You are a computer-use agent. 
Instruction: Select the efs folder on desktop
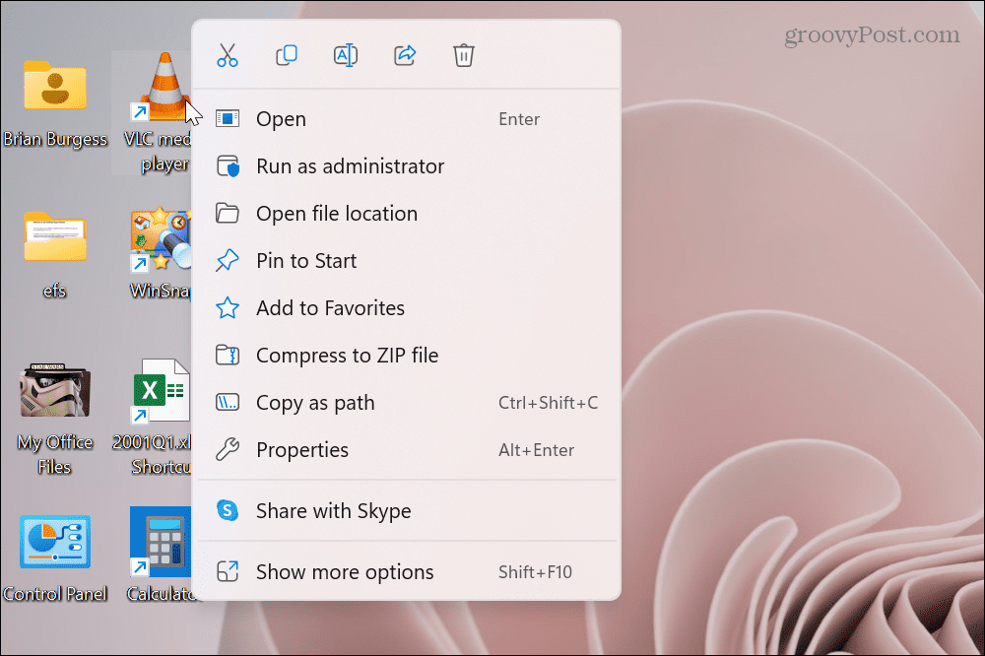tap(55, 236)
